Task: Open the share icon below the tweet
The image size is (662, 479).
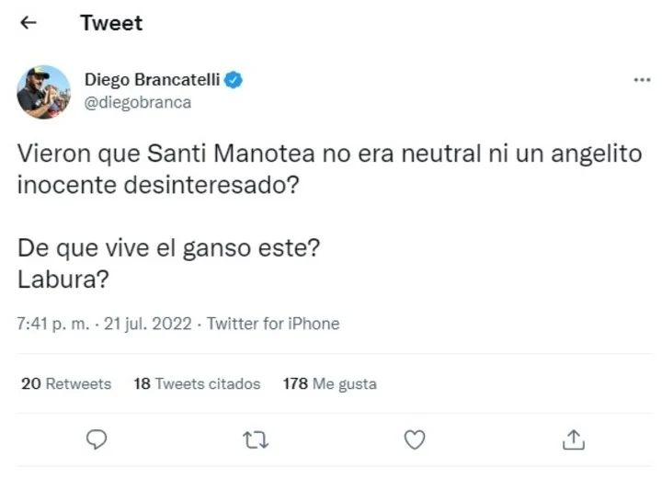Action: point(574,439)
